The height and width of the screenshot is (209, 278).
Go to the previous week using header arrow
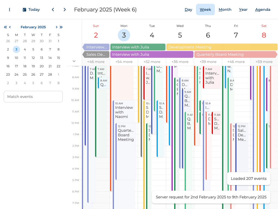53,10
